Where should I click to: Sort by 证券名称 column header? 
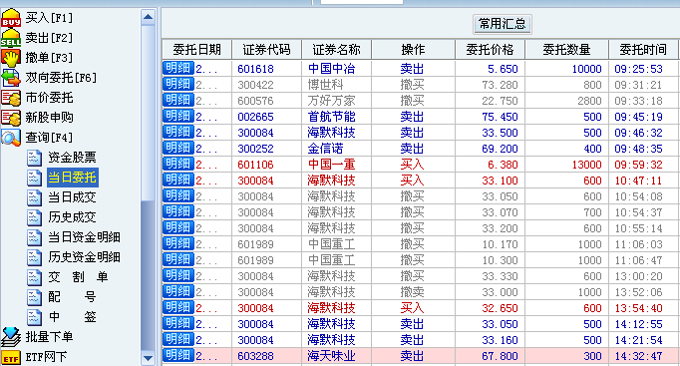point(337,50)
